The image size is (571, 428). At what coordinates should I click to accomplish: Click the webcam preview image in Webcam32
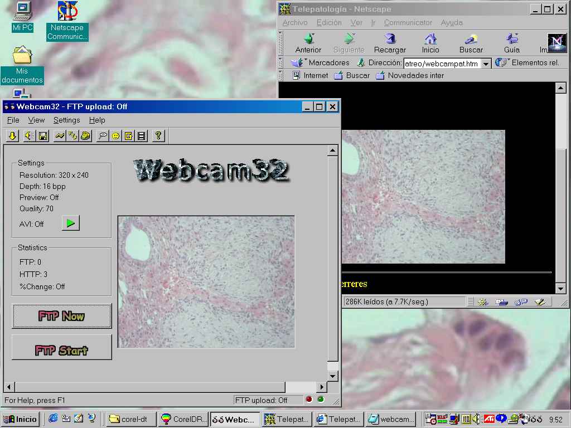[x=206, y=282]
